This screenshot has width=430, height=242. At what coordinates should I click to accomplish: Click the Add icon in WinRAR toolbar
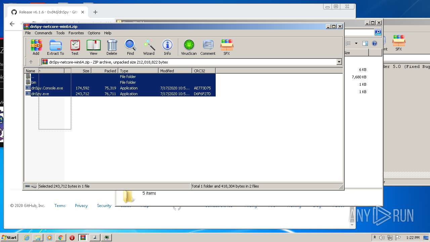[36, 47]
